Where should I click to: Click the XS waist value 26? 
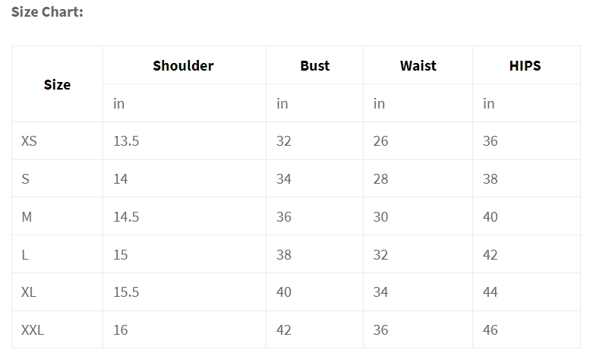click(380, 141)
